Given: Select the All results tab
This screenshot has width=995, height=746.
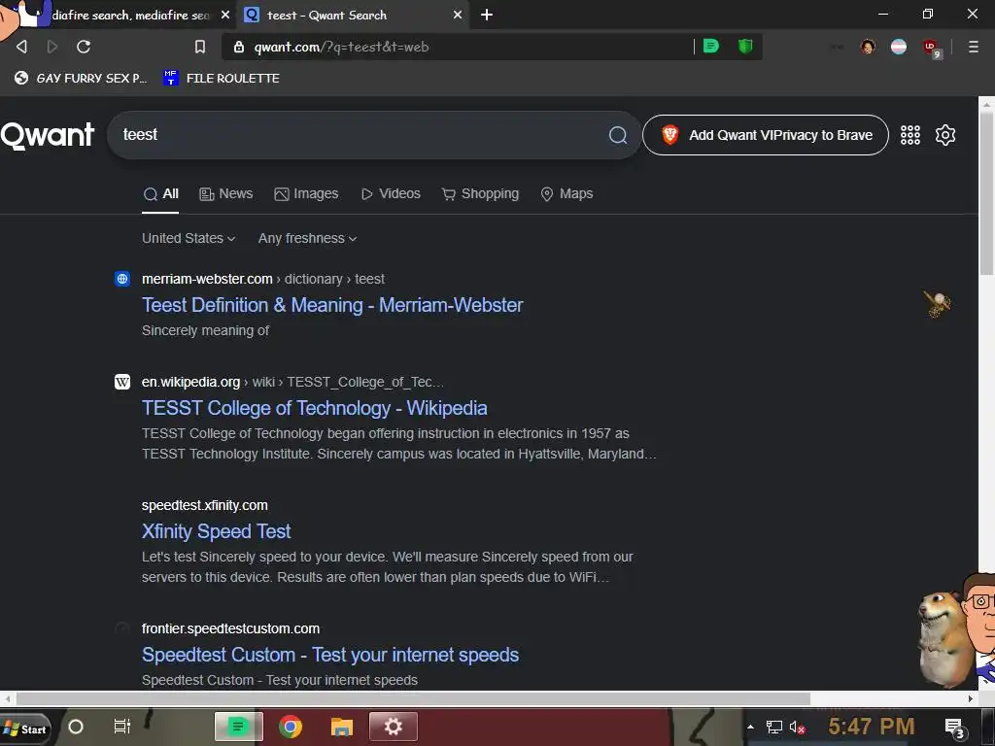Looking at the screenshot, I should pyautogui.click(x=160, y=194).
